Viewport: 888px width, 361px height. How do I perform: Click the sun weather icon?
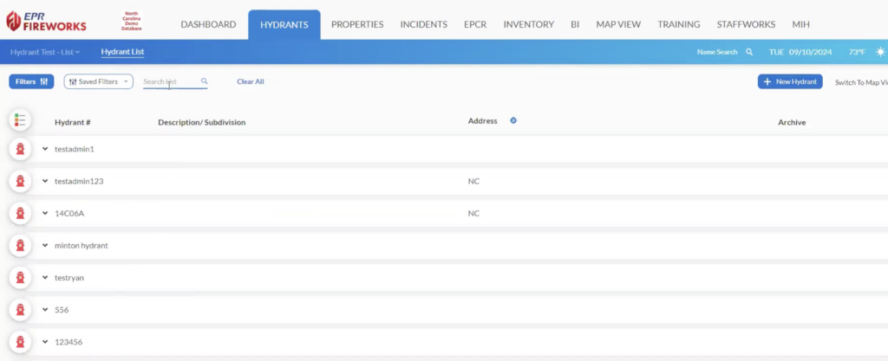pyautogui.click(x=880, y=52)
